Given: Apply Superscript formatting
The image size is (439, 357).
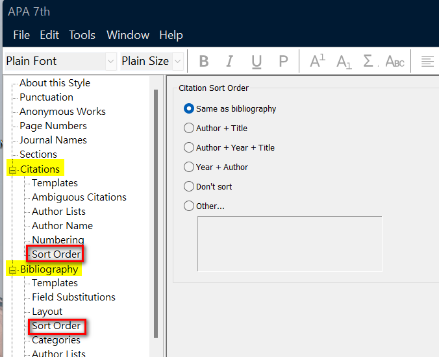Looking at the screenshot, I should pyautogui.click(x=318, y=61).
